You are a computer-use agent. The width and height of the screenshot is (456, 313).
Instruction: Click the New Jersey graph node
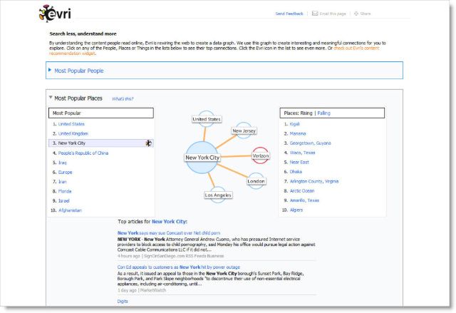pyautogui.click(x=244, y=131)
